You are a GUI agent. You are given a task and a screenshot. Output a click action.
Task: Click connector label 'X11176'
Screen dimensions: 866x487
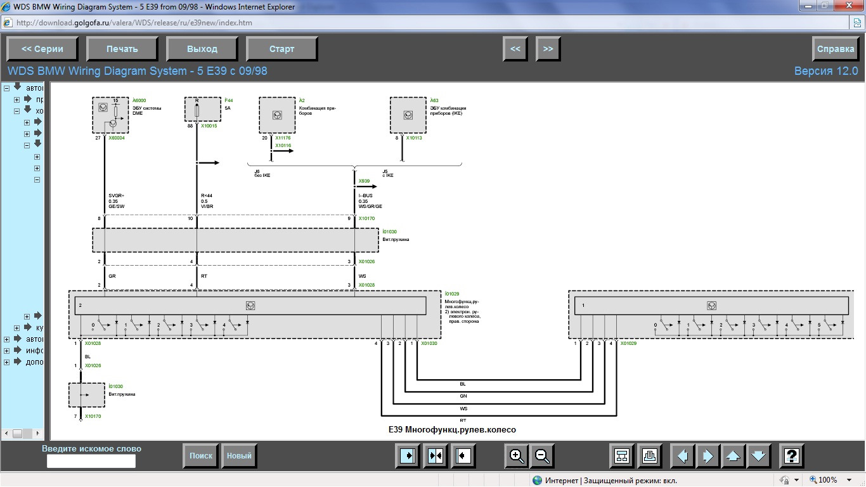[x=283, y=138]
